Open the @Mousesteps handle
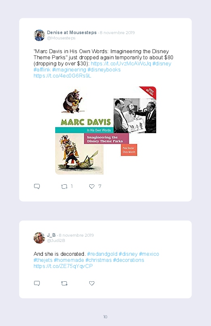211x326 pixels. pos(61,38)
